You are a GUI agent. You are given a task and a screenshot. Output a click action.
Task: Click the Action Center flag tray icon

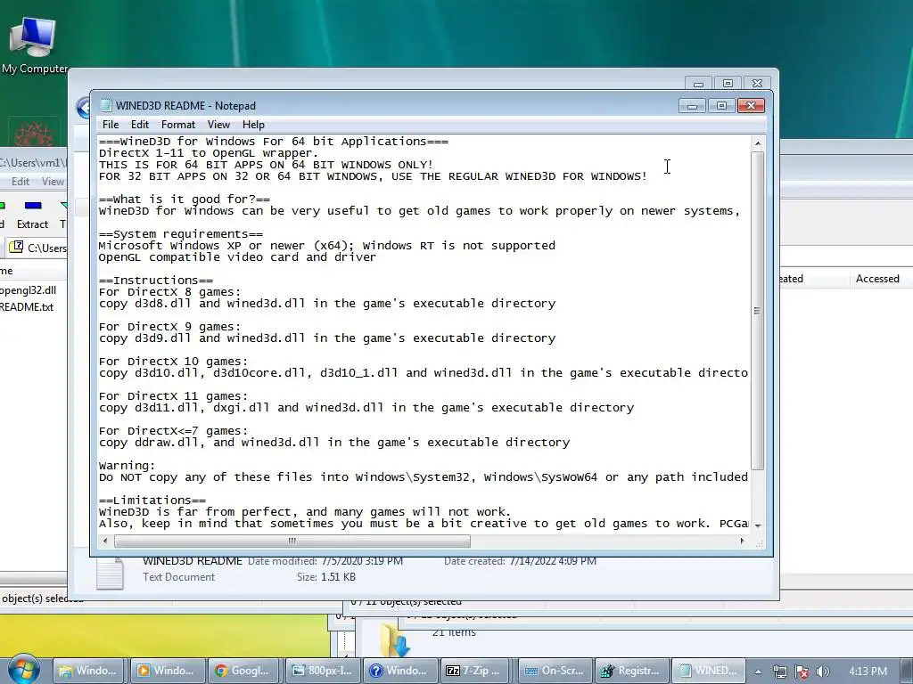[x=802, y=672]
